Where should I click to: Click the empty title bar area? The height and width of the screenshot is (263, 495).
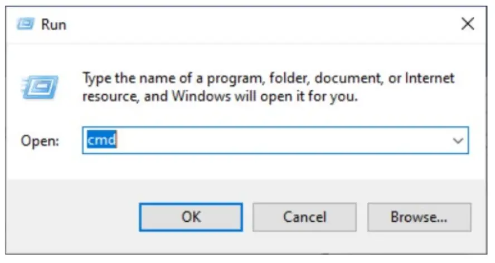point(251,24)
